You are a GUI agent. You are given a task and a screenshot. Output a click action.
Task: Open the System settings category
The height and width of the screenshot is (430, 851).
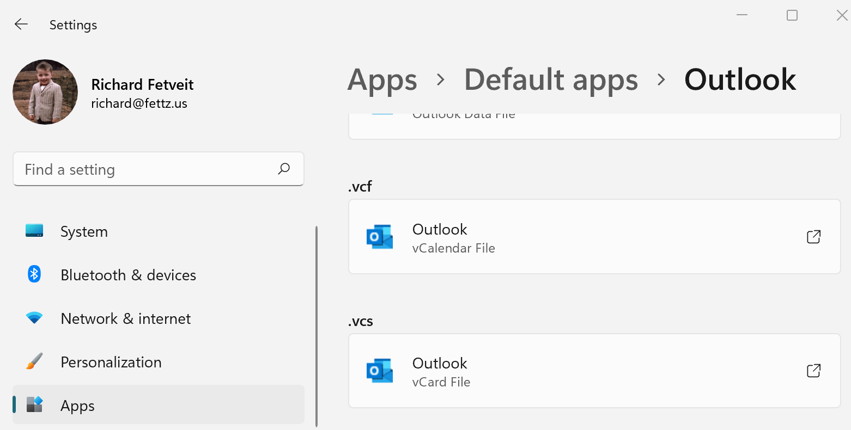click(84, 232)
